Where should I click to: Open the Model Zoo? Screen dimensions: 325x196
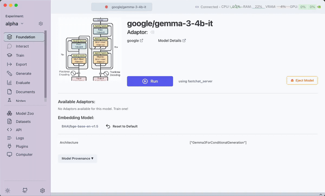(24, 113)
